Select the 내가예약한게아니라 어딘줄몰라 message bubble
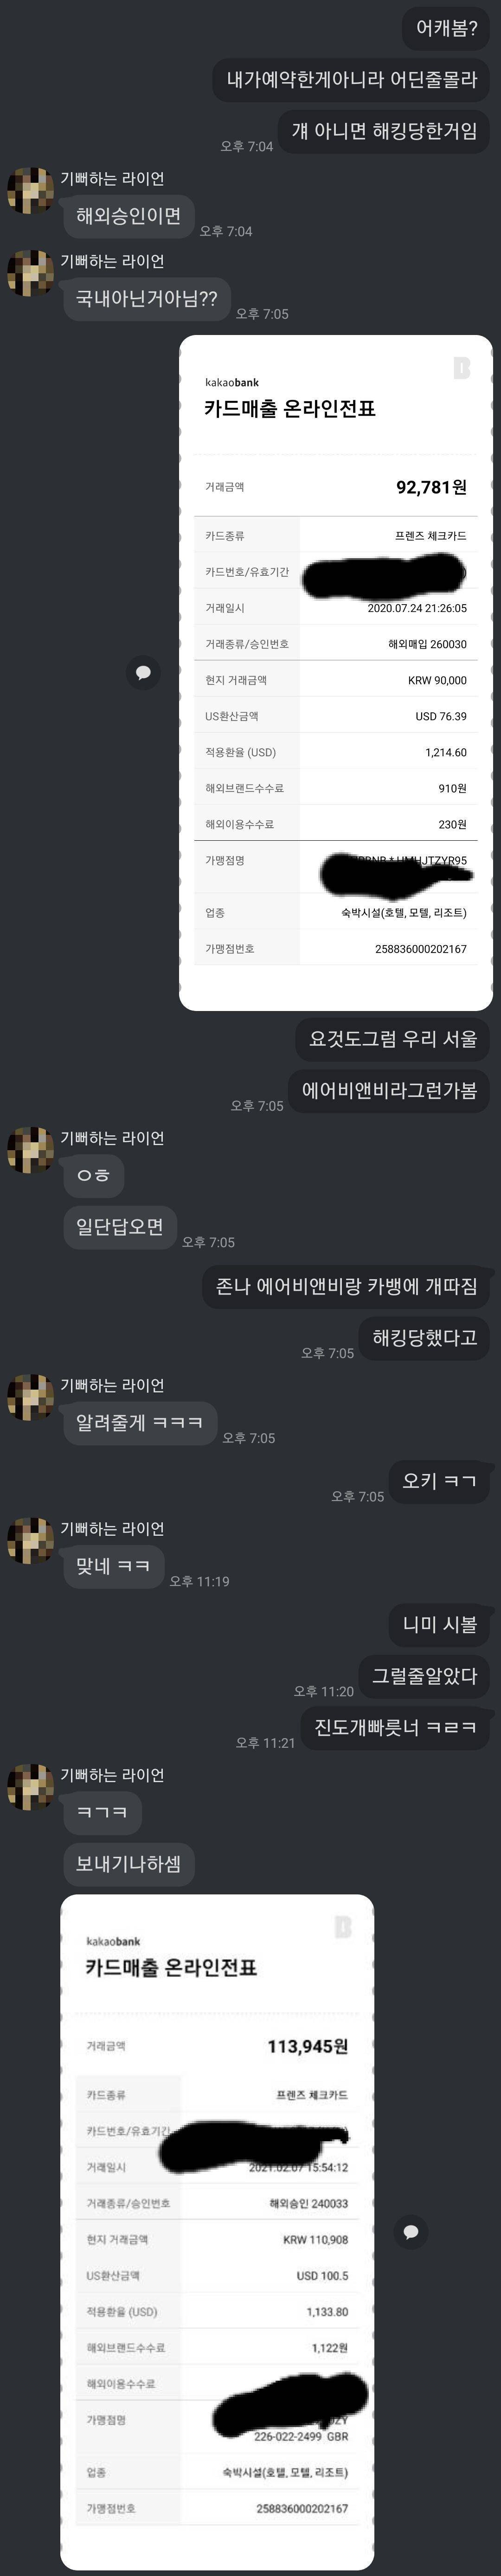 point(352,79)
